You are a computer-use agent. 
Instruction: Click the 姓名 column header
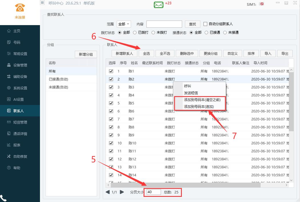pyautogui.click(x=134, y=63)
